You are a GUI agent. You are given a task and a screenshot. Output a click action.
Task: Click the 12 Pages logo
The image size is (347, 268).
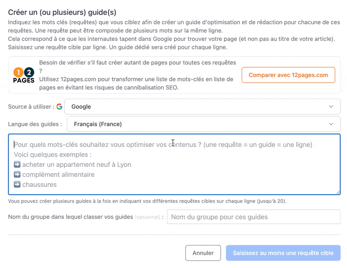click(23, 75)
